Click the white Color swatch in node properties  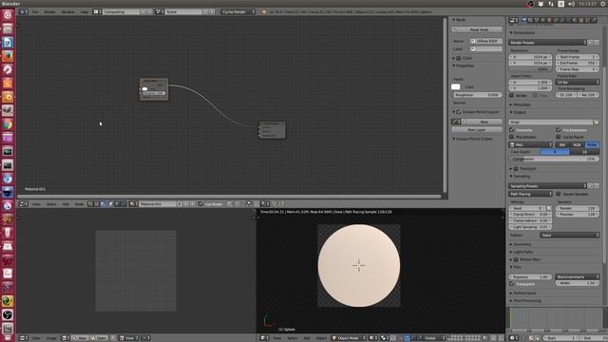(x=456, y=86)
